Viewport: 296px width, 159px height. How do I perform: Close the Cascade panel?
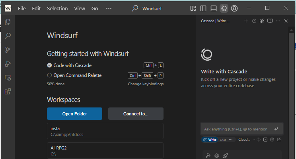[286, 21]
